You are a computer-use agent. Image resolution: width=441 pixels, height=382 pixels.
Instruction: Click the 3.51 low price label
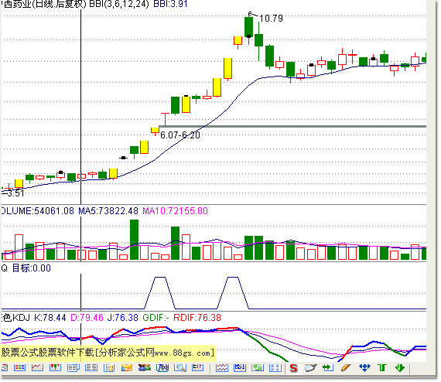pos(15,193)
